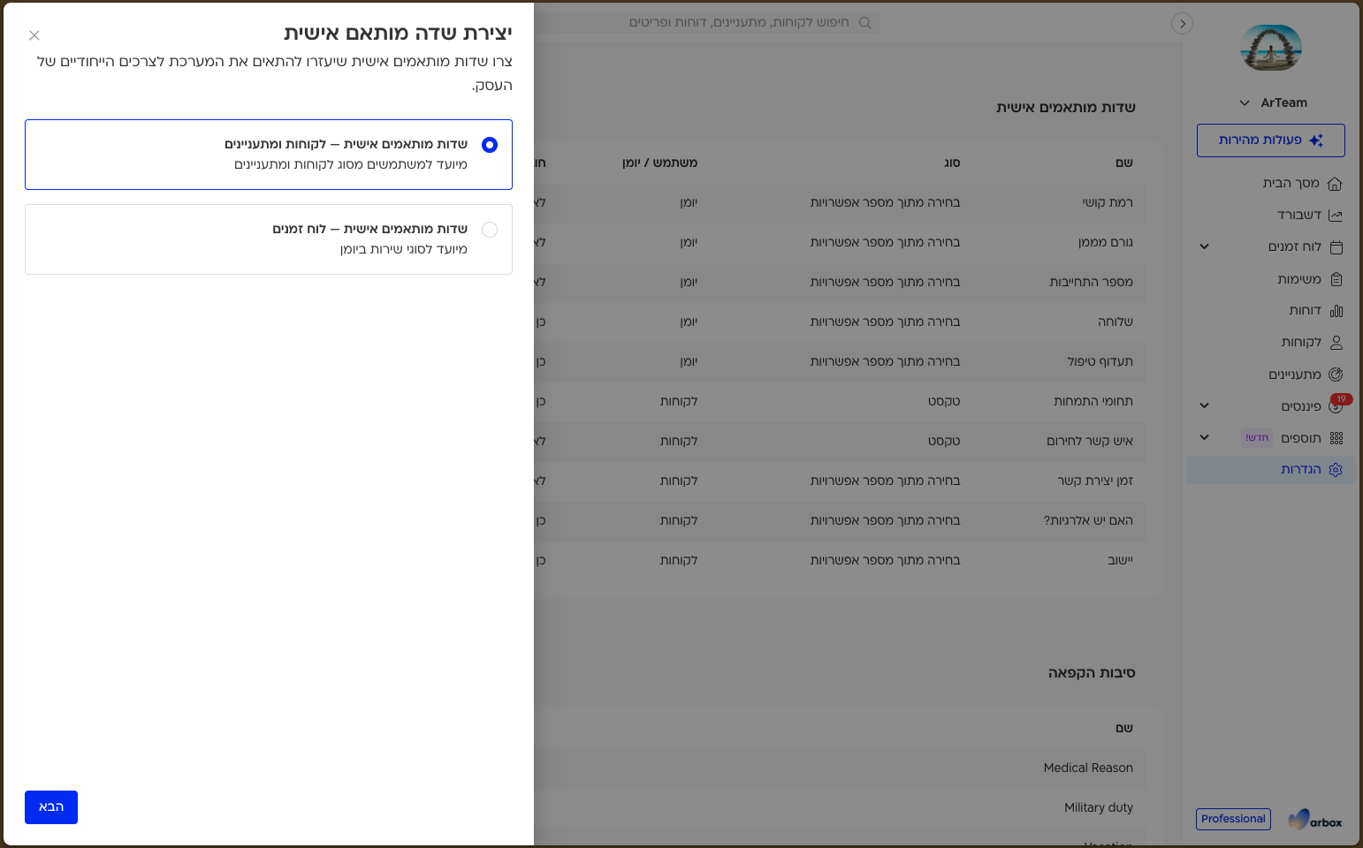
Task: Open the dashboard chart icon
Action: pos(1336,216)
